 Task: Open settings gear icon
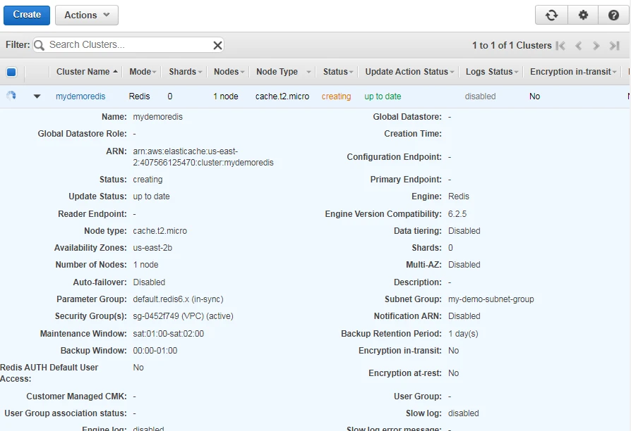pos(583,15)
